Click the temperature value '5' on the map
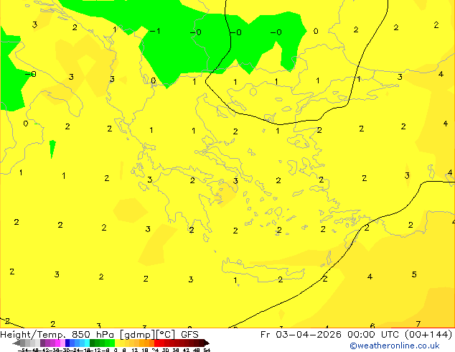Screen dimensions: 455x352 coord(414,274)
